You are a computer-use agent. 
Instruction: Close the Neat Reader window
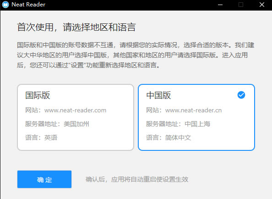point(262,5)
